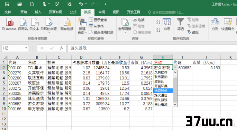
Task: Click the formula bar showing 游久游戏
Action: click(152, 48)
